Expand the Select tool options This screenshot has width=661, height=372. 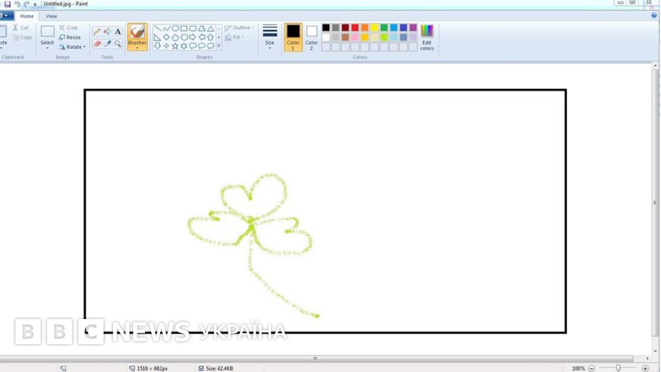coord(47,48)
